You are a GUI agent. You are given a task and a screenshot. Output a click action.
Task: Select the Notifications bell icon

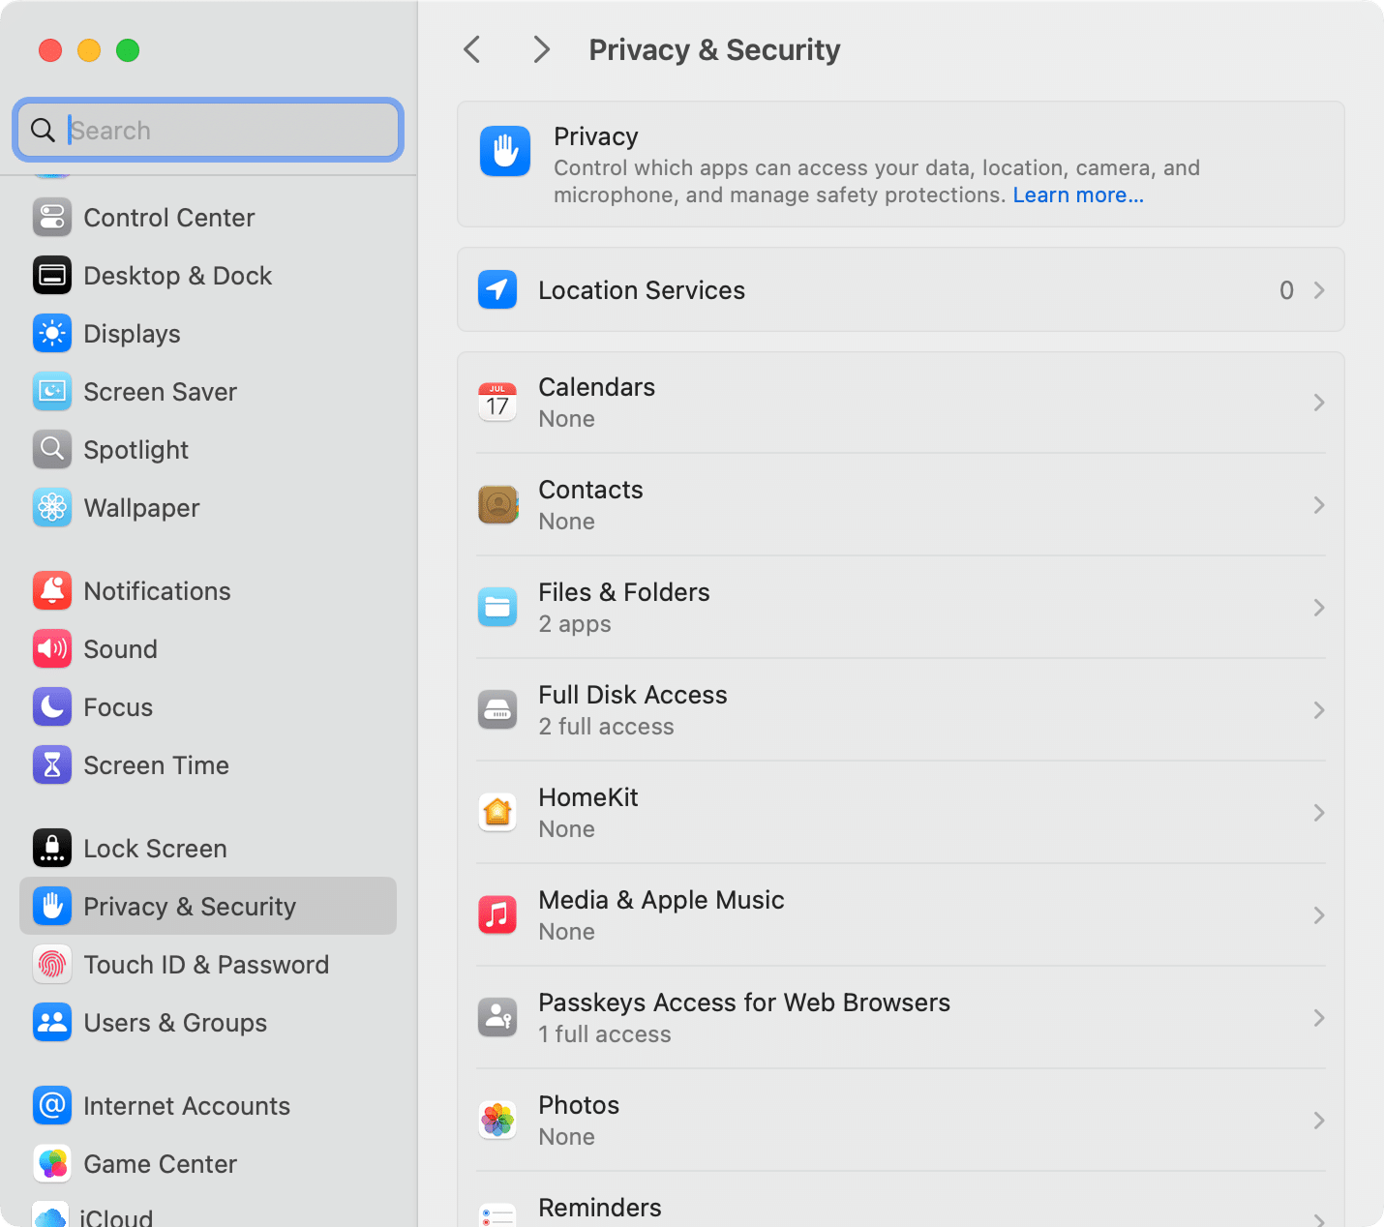[x=52, y=591]
